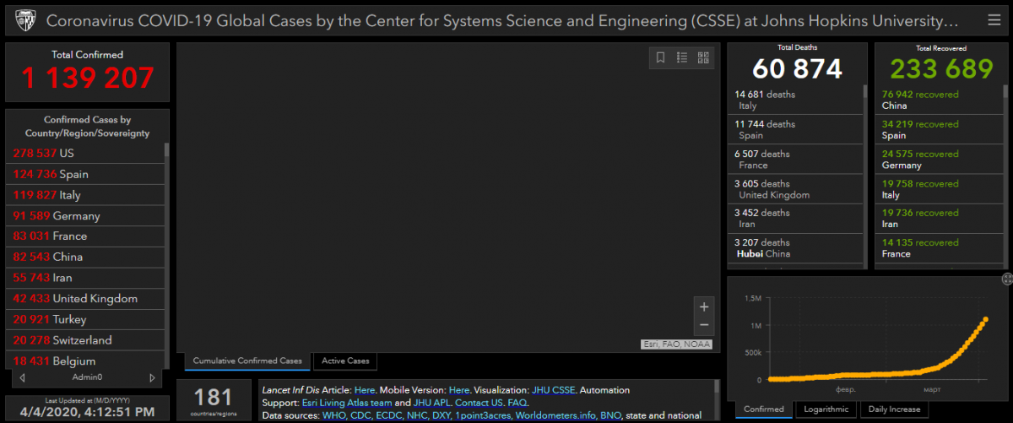Open the JHU CSSE link
Viewport: 1013px width, 423px height.
(x=553, y=390)
